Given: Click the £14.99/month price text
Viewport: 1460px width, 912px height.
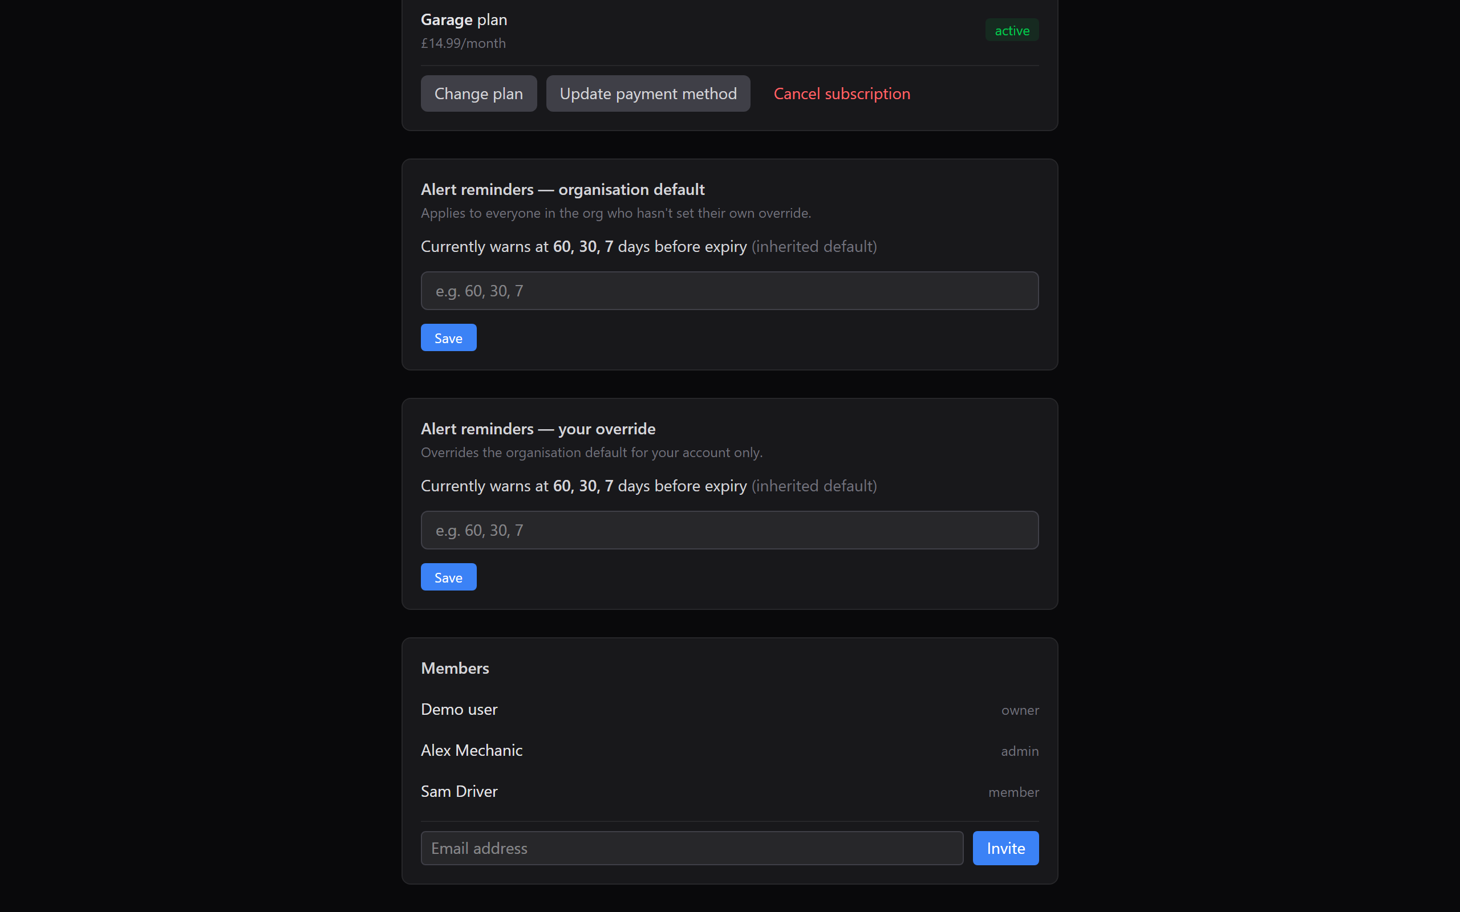Looking at the screenshot, I should tap(462, 43).
